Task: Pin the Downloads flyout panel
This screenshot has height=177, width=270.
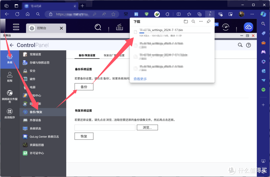Action: point(208,21)
